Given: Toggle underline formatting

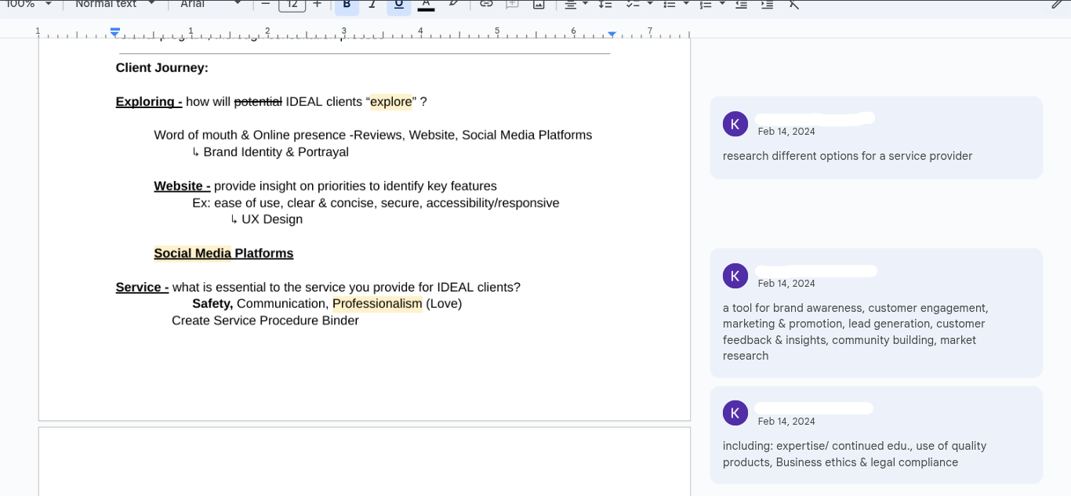Looking at the screenshot, I should (398, 5).
